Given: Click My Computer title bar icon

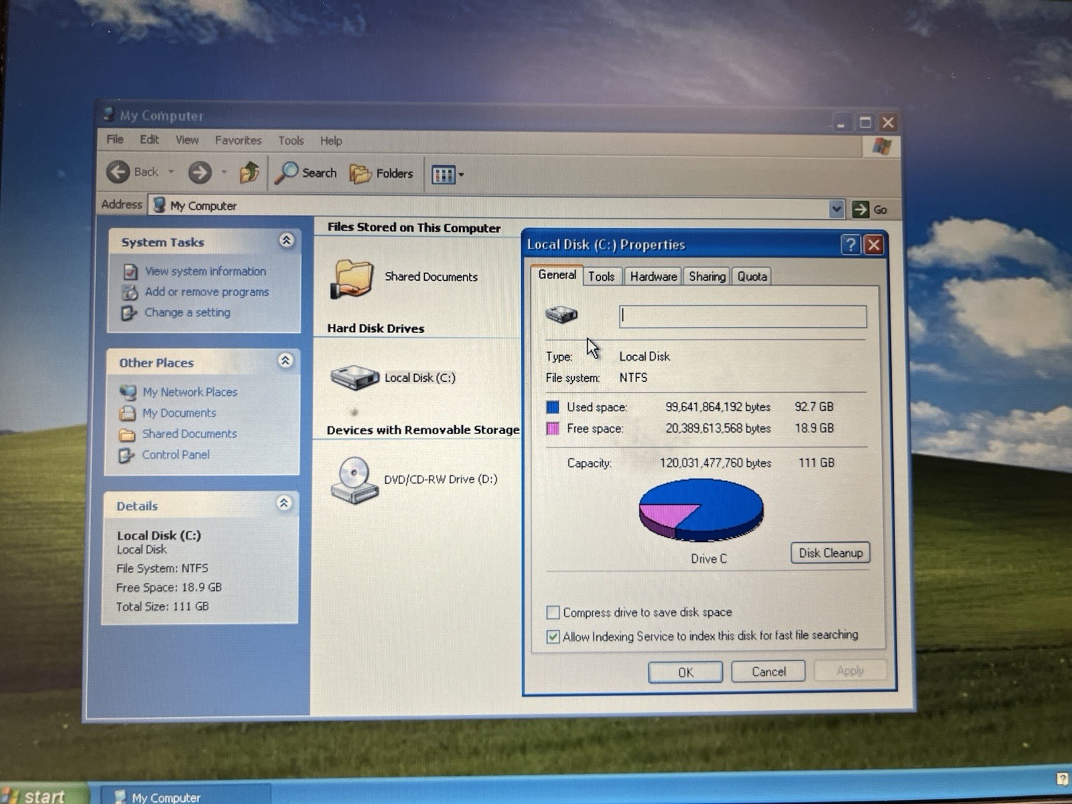Looking at the screenshot, I should [108, 114].
